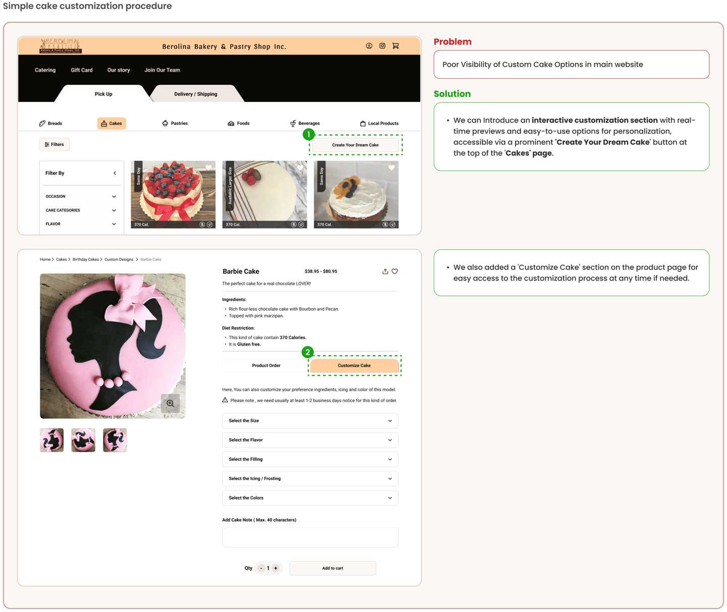Click the Add Cake Note text field

pyautogui.click(x=310, y=537)
